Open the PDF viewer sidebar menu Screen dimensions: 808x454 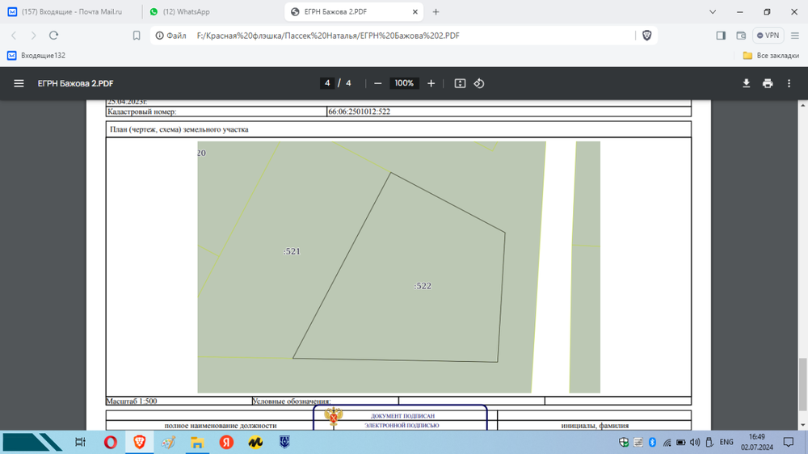(x=19, y=83)
